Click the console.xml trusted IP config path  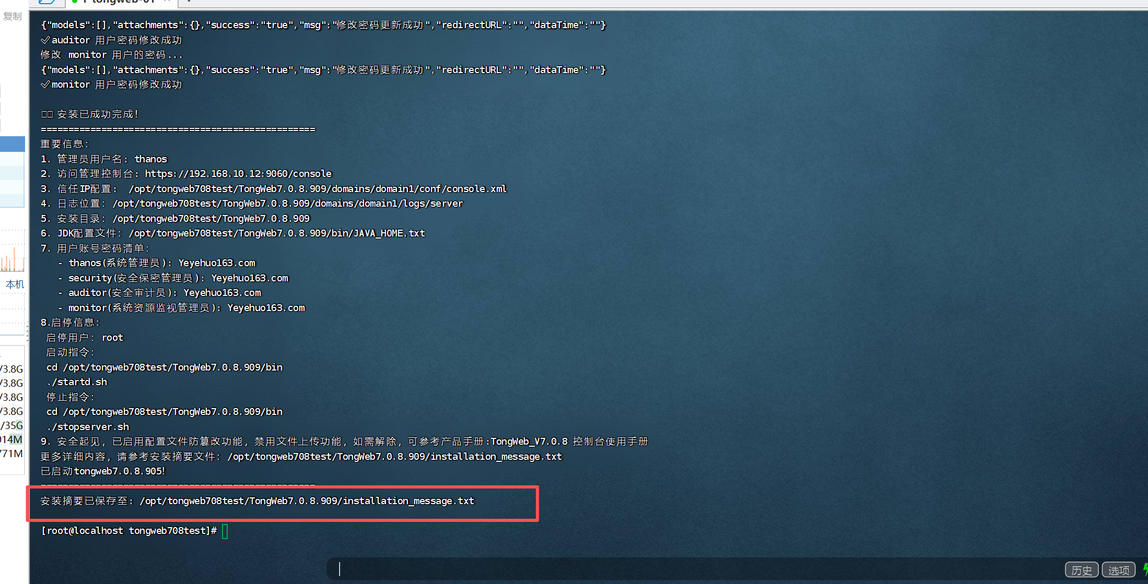318,189
